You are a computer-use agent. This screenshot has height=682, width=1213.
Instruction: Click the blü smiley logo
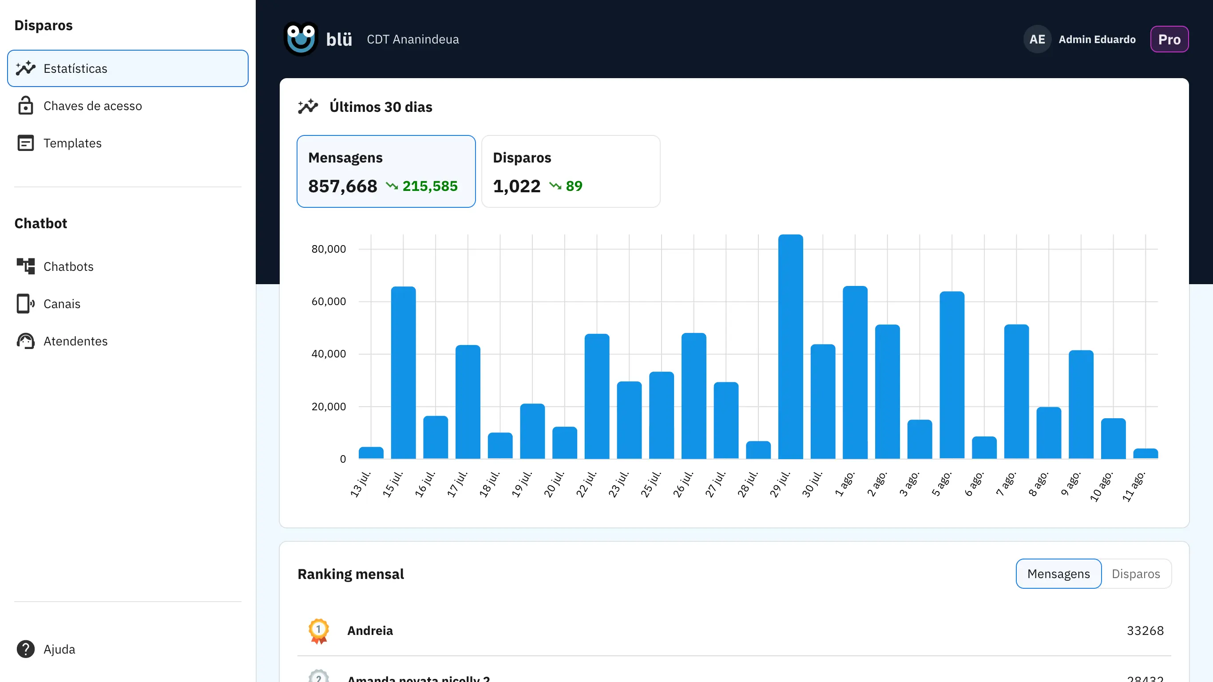(x=301, y=39)
